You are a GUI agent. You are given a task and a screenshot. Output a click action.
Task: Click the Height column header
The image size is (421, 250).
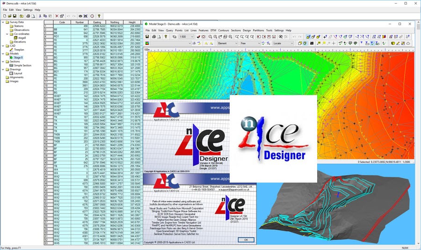[x=132, y=22]
